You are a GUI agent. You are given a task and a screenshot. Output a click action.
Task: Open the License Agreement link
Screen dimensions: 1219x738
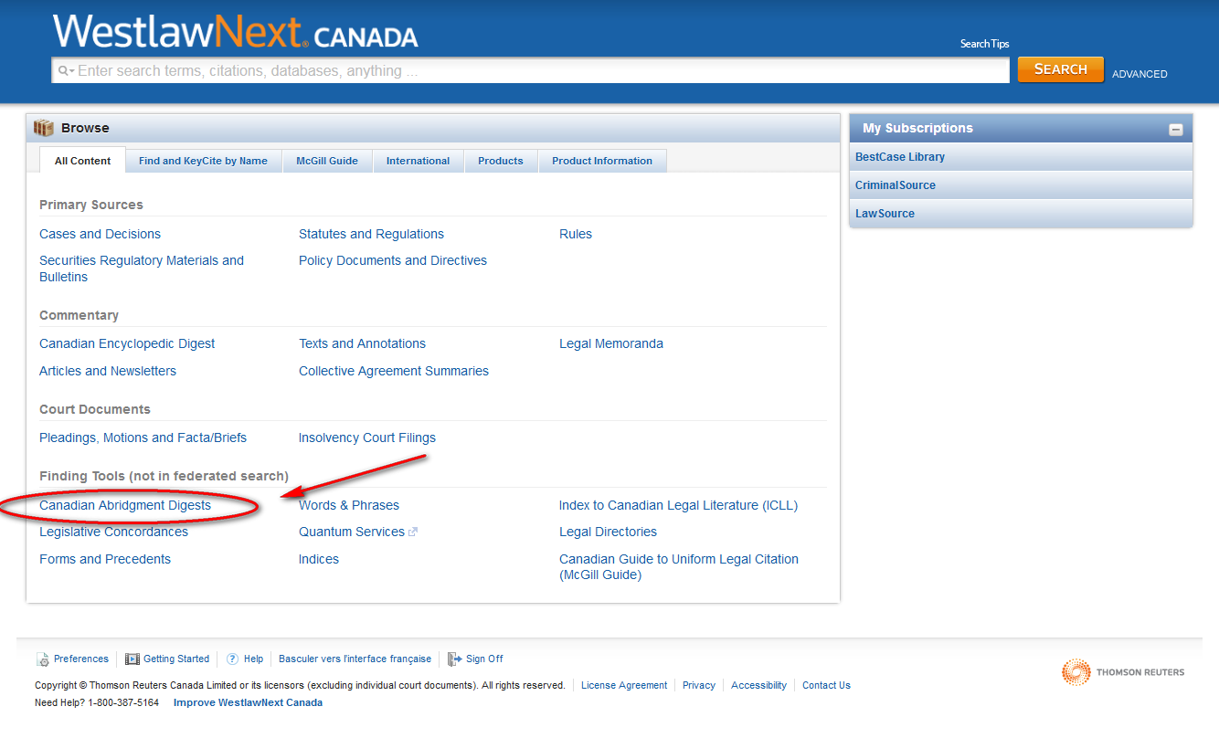point(624,685)
